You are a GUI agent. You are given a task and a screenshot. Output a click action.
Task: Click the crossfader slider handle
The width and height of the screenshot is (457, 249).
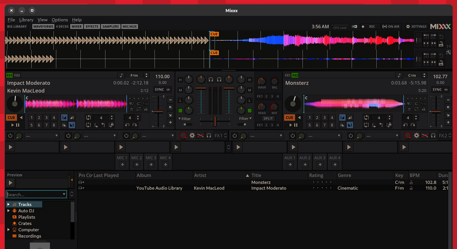click(x=215, y=121)
